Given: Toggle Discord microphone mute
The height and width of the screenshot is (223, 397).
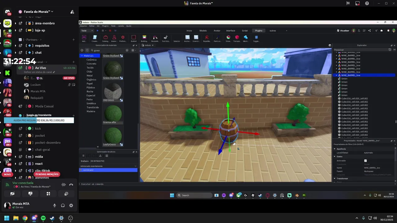Looking at the screenshot, I should 55,205.
